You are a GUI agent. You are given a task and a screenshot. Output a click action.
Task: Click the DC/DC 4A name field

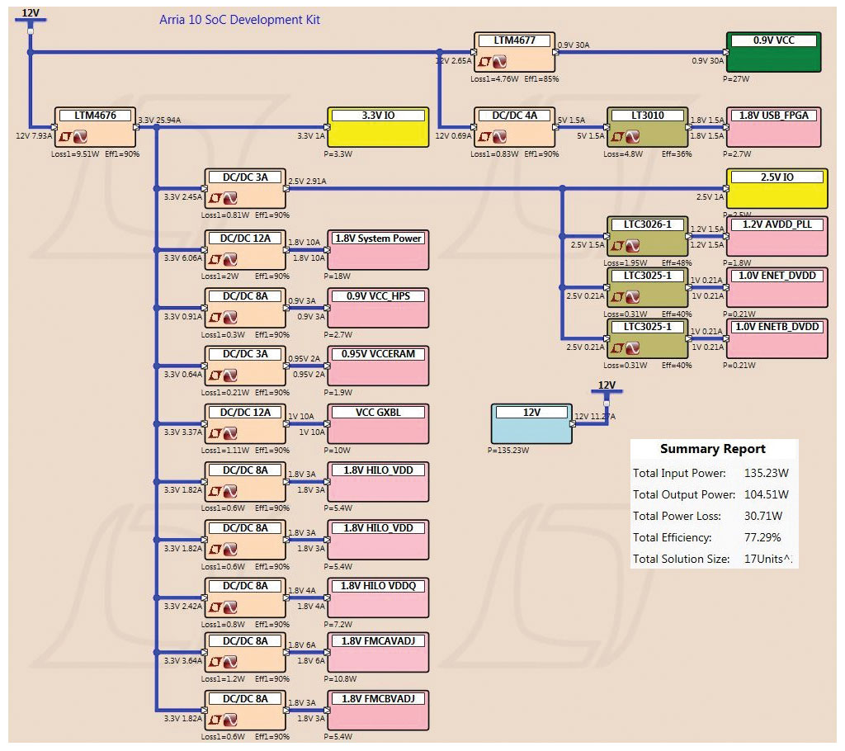click(x=515, y=116)
